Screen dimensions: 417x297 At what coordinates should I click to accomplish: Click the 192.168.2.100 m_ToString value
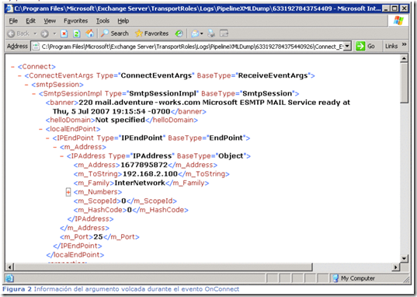coord(150,174)
